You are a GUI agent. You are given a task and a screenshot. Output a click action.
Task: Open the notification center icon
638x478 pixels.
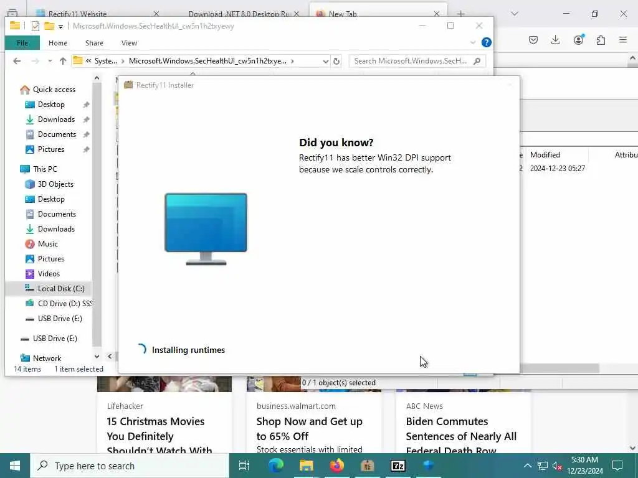pyautogui.click(x=617, y=466)
